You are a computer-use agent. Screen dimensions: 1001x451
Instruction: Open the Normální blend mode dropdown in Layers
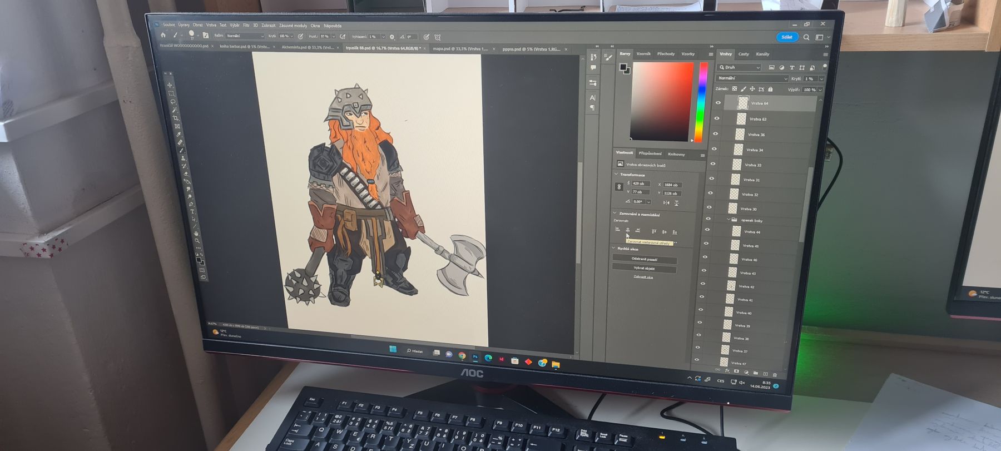pyautogui.click(x=752, y=78)
